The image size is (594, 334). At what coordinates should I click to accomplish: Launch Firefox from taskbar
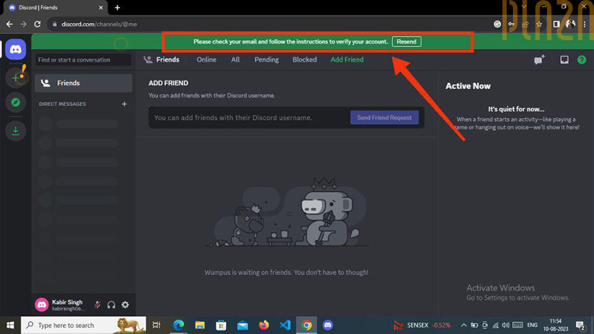(x=263, y=325)
